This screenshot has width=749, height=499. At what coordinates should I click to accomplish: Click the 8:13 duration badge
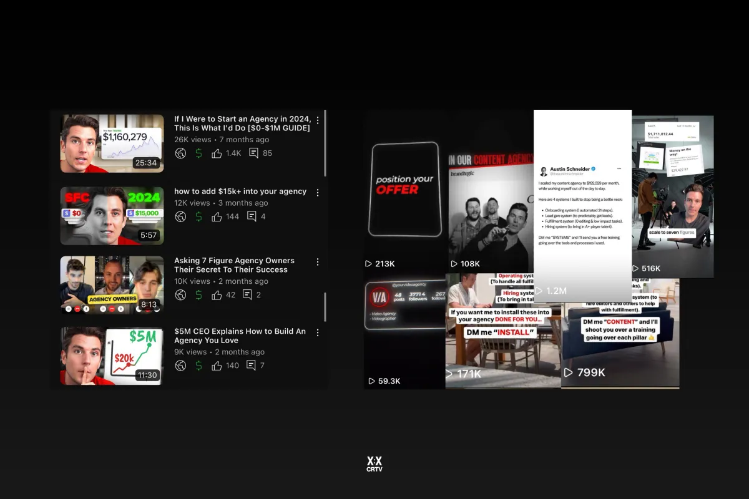coord(149,305)
